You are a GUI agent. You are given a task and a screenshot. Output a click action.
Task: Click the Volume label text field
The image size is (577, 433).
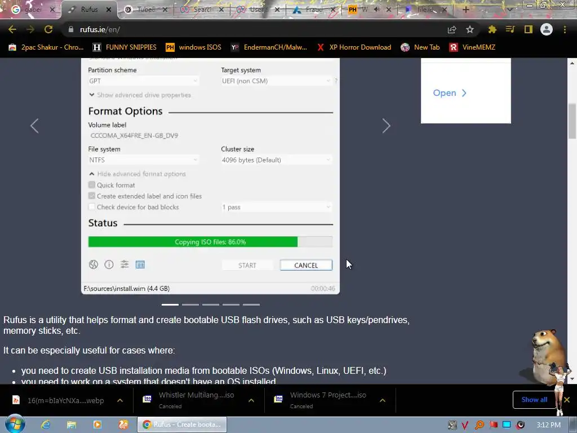[211, 135]
